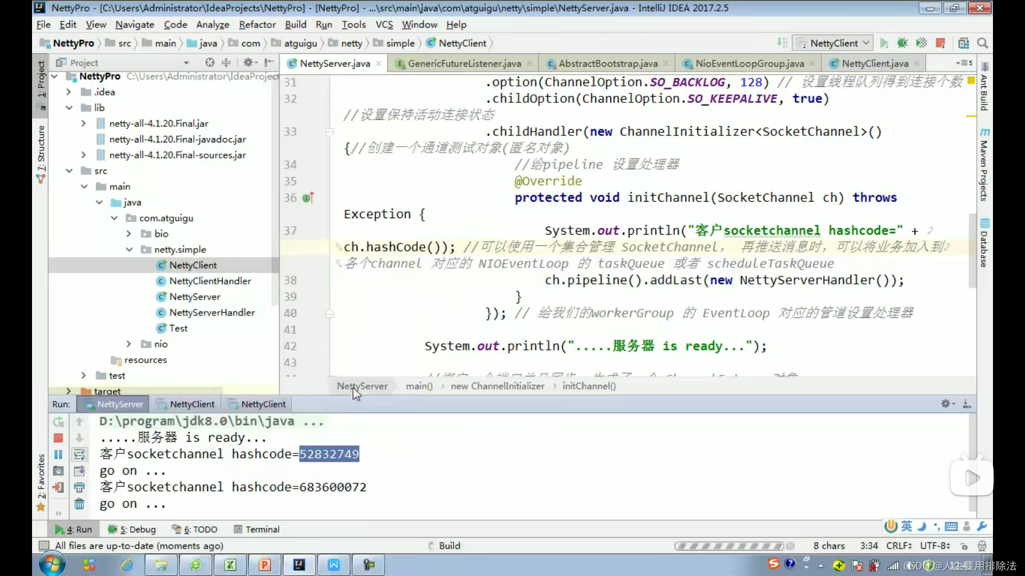Click Build progress bar in status bar
Viewport: 1025px width, 576px height.
coord(729,546)
